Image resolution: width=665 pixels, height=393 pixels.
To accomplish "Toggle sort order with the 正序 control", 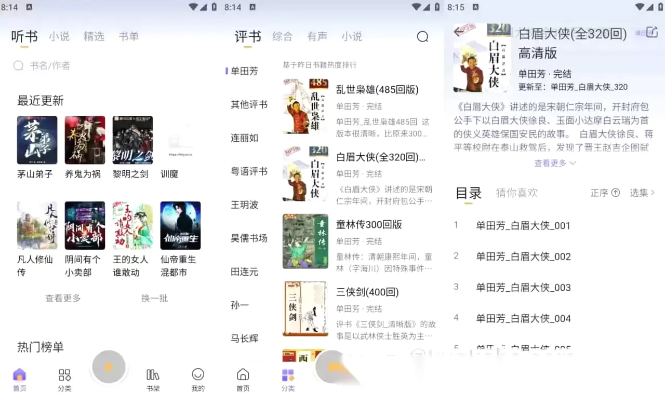I will [604, 193].
